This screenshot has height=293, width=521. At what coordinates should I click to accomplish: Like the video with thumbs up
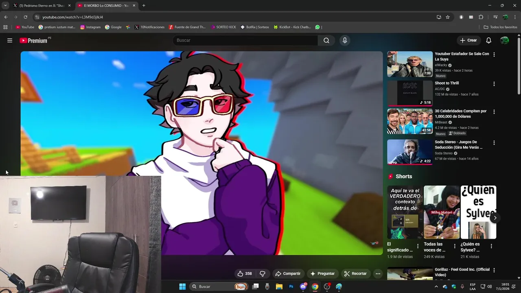245,273
